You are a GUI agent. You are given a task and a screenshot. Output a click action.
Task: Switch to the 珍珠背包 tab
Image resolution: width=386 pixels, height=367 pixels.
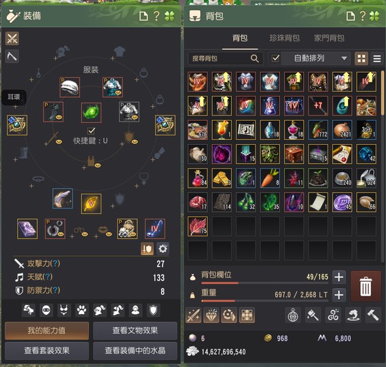click(x=284, y=38)
